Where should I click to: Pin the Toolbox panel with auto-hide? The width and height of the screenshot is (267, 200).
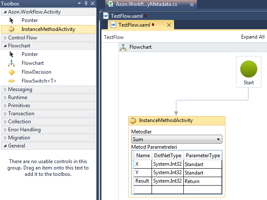pyautogui.click(x=85, y=4)
